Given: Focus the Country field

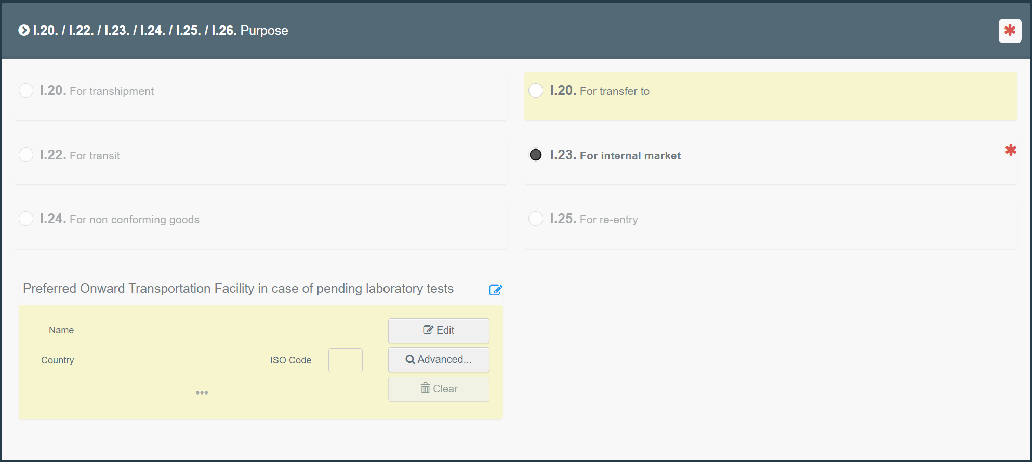Looking at the screenshot, I should (171, 361).
